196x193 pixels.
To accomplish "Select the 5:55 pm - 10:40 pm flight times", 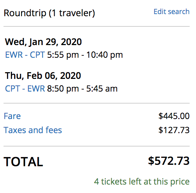I will [x=85, y=55].
